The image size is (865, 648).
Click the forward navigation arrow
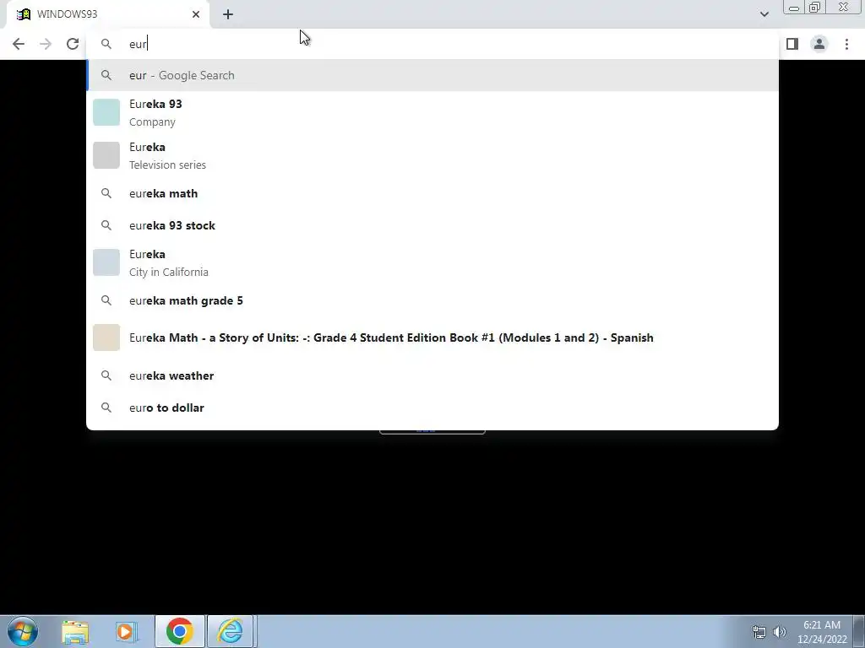pos(46,44)
